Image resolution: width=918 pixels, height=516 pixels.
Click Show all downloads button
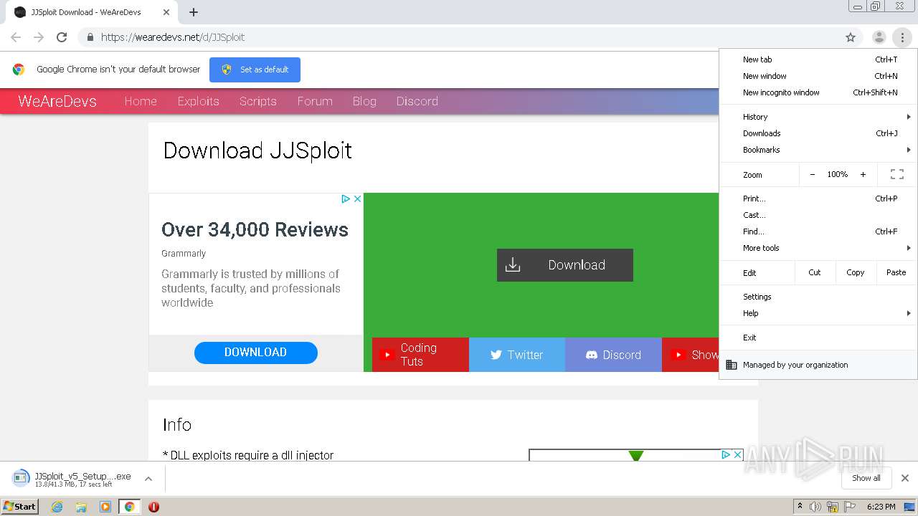click(866, 478)
